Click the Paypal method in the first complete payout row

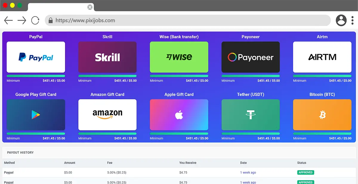[9, 173]
